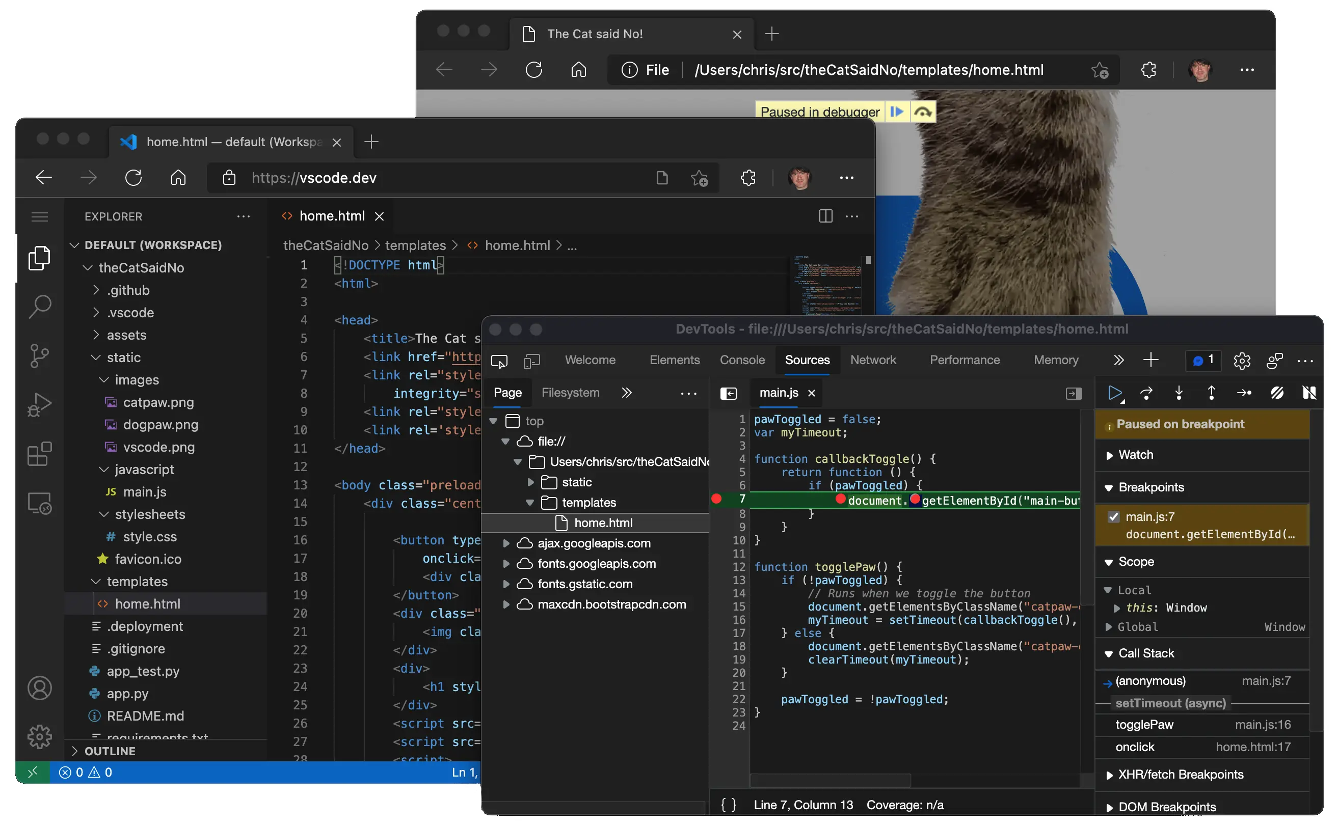Click the home.html file in DevTools tree
Screen dimensions: 1338x827
(x=603, y=522)
